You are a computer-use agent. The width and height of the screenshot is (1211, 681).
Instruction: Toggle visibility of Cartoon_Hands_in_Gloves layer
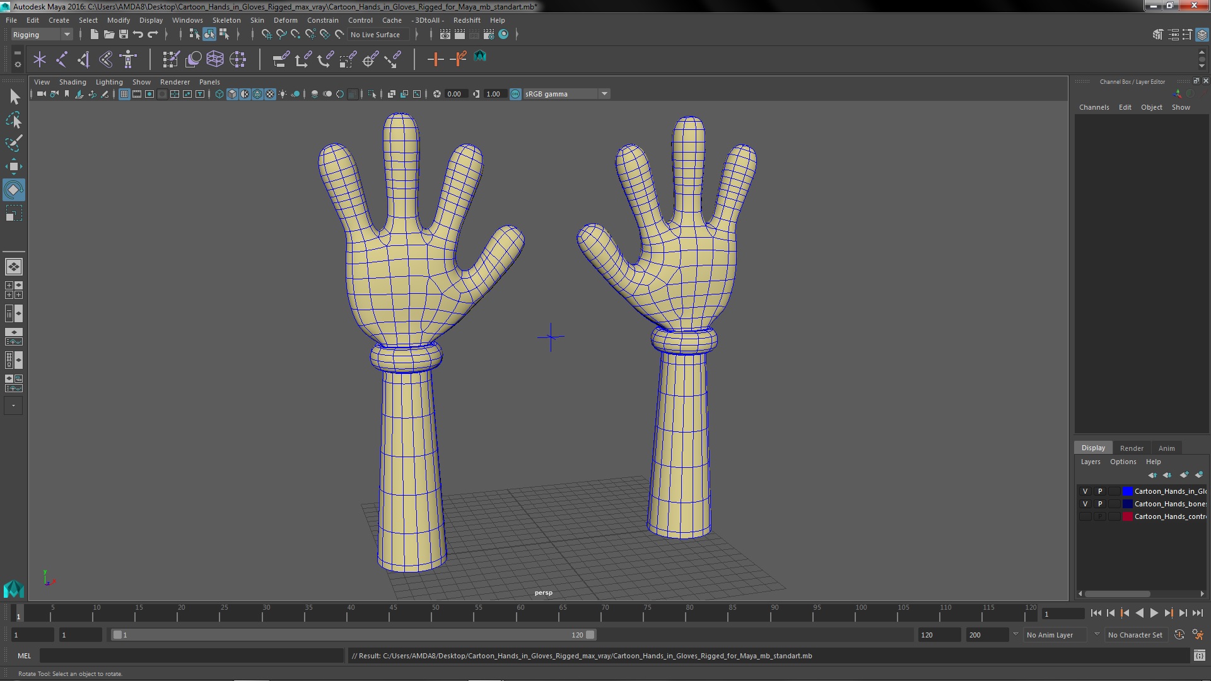point(1085,491)
